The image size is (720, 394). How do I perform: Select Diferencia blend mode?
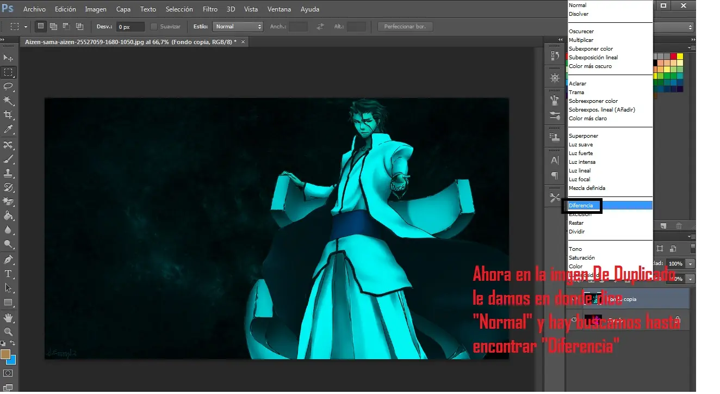coord(610,205)
